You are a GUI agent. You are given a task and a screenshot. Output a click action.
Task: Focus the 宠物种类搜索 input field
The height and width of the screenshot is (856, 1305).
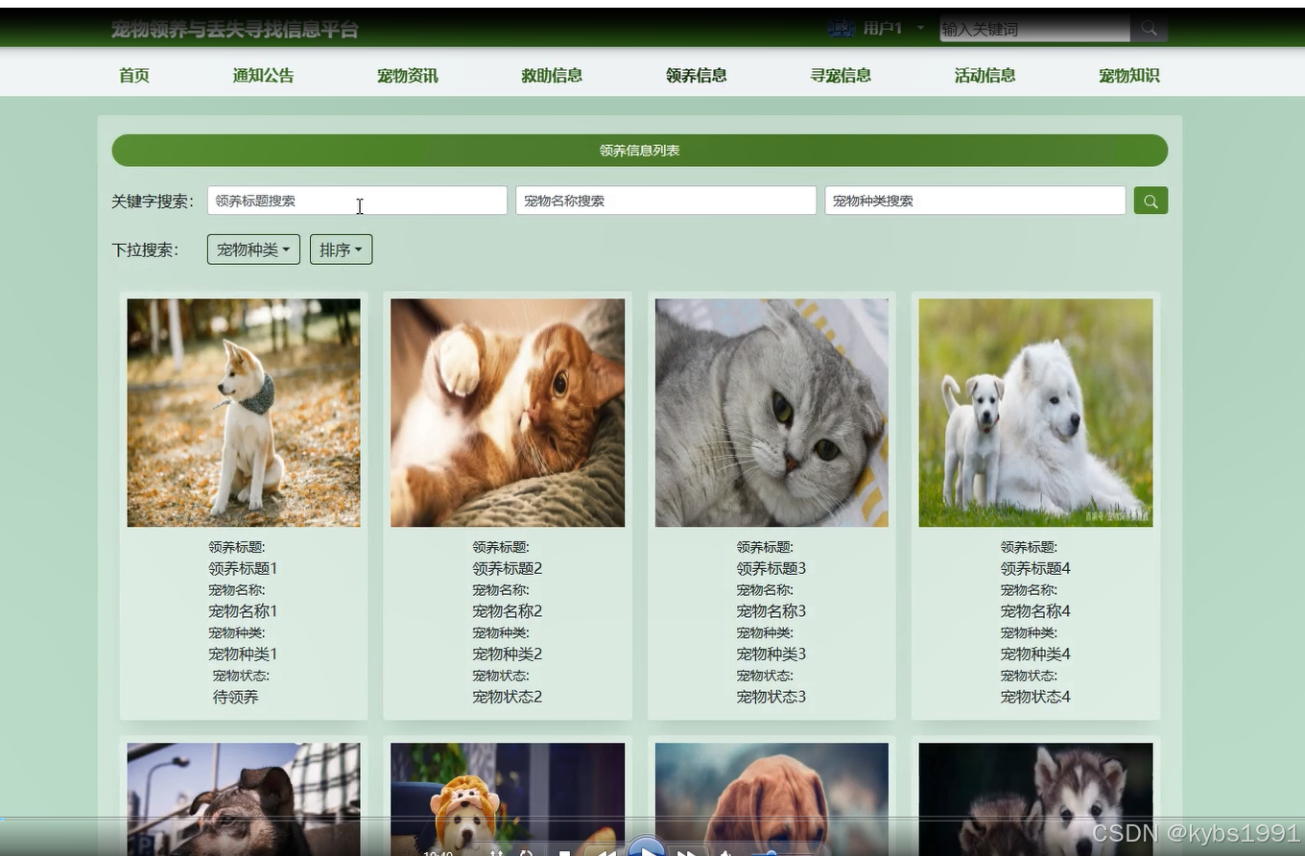[975, 201]
